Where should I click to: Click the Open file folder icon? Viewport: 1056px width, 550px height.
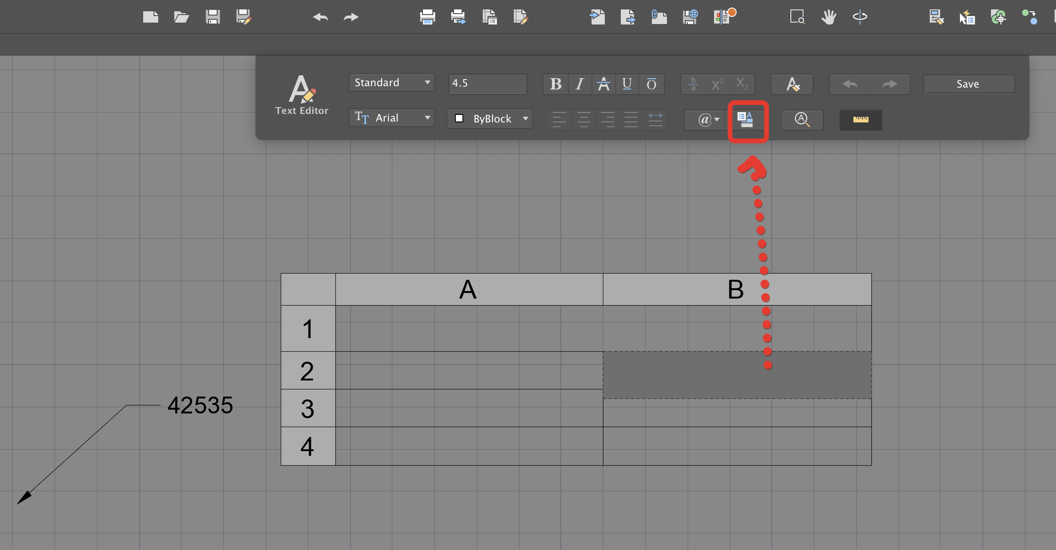pos(181,17)
